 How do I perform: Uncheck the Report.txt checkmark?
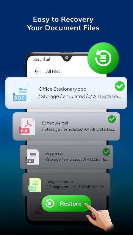pos(106,152)
